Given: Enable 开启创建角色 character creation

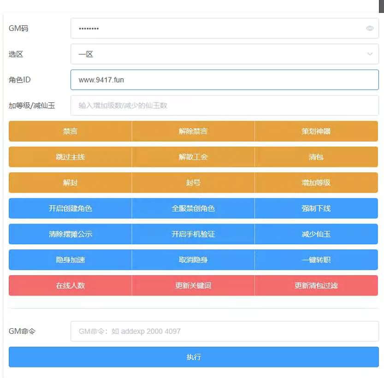Looking at the screenshot, I should [x=70, y=208].
